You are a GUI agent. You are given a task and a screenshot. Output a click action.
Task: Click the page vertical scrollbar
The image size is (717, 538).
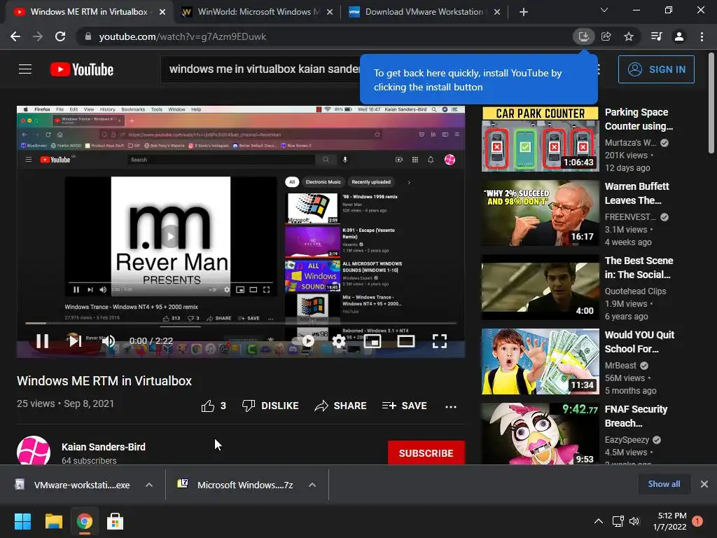click(x=711, y=102)
